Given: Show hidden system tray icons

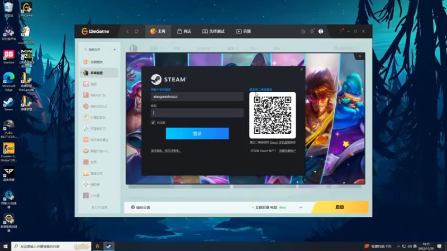Looking at the screenshot, I should point(398,246).
